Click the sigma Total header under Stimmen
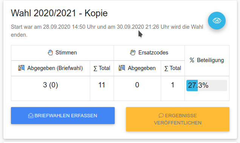 [x=102, y=68]
